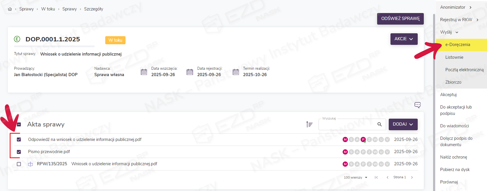
Task: Uncheck Odpowiedź na wniosek document checkbox
Action: [19, 139]
